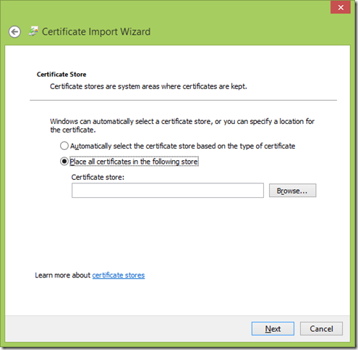The image size is (358, 350).
Task: Click the 'Certificate store:' field label
Action: (98, 178)
